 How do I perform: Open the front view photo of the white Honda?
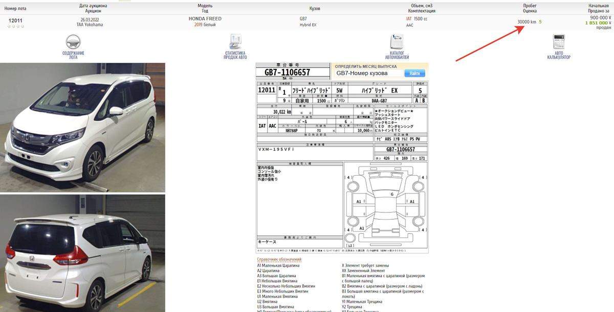[82, 127]
